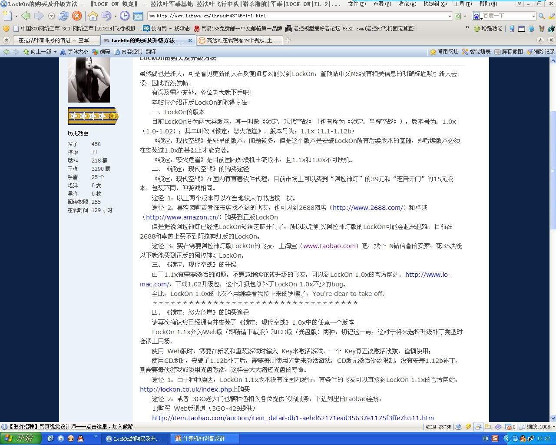Expand the address bar URL dropdown
This screenshot has width=556, height=445.
tap(450, 16)
